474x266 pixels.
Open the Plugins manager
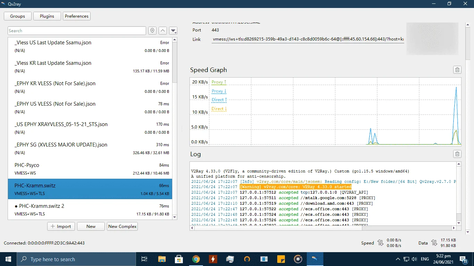click(47, 16)
